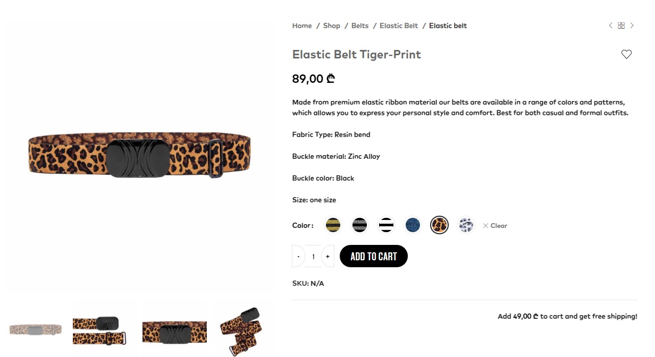Click the Add to Cart button
The width and height of the screenshot is (655, 357).
[x=374, y=256]
